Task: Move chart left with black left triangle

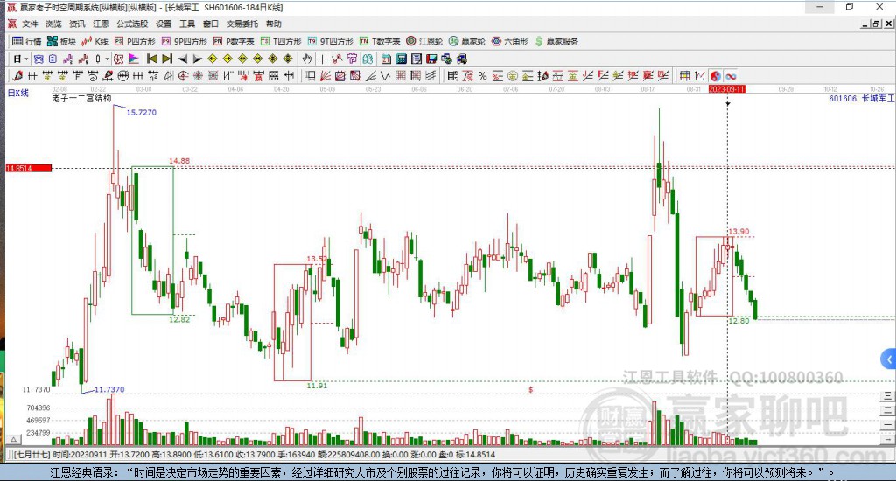Action: pos(182,59)
